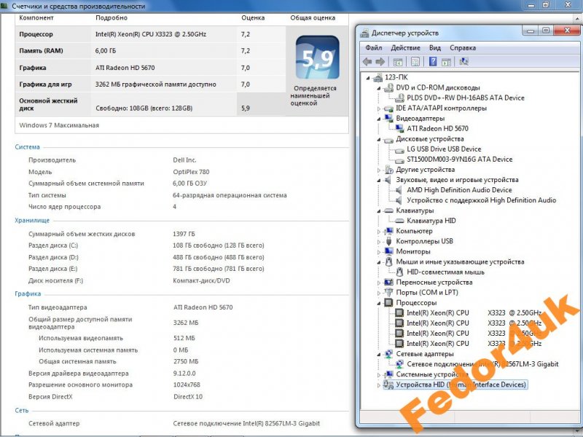This screenshot has width=583, height=437.
Task: Click the blue Help icon in toolbar
Action: tap(432, 62)
